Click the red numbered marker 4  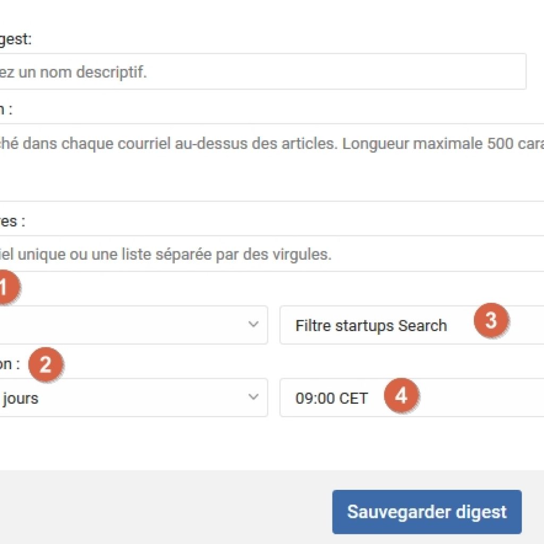[402, 395]
